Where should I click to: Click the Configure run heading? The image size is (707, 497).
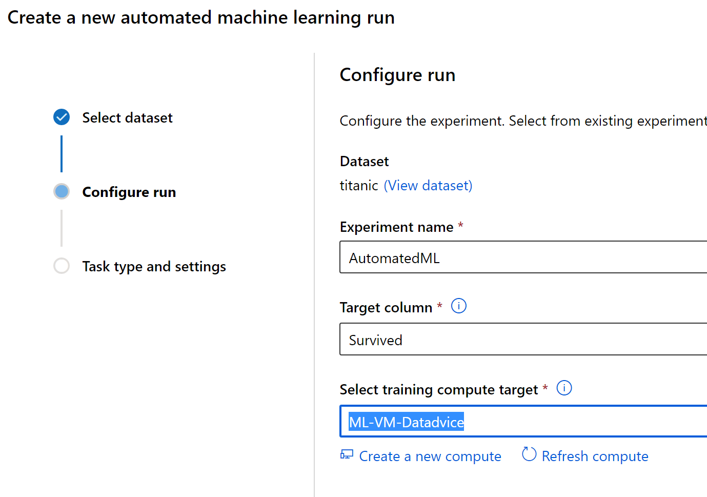point(397,75)
